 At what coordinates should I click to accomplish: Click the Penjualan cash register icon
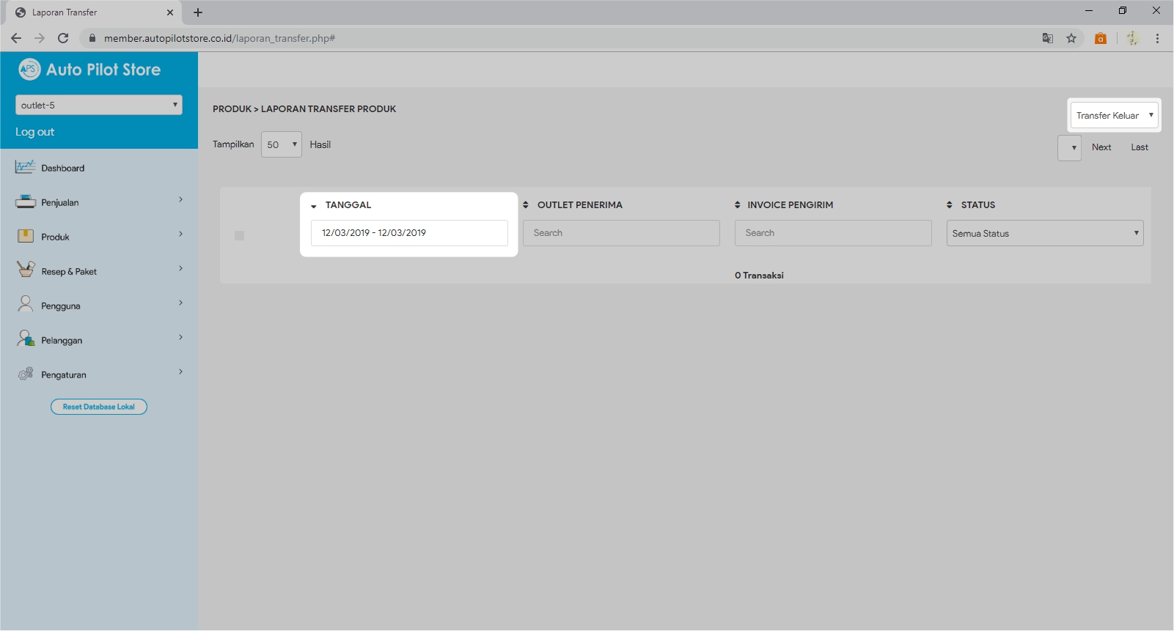point(26,202)
